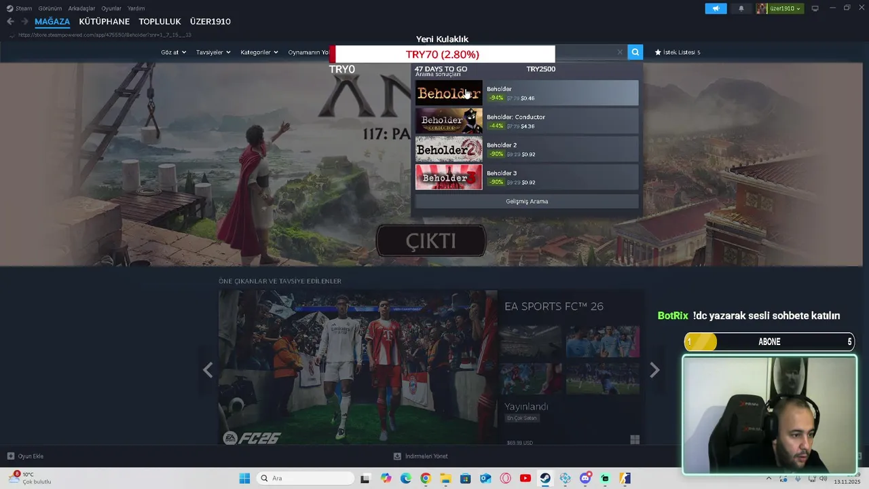Select the Beholder 3 search result
Viewport: 869px width, 489px height.
coord(527,177)
